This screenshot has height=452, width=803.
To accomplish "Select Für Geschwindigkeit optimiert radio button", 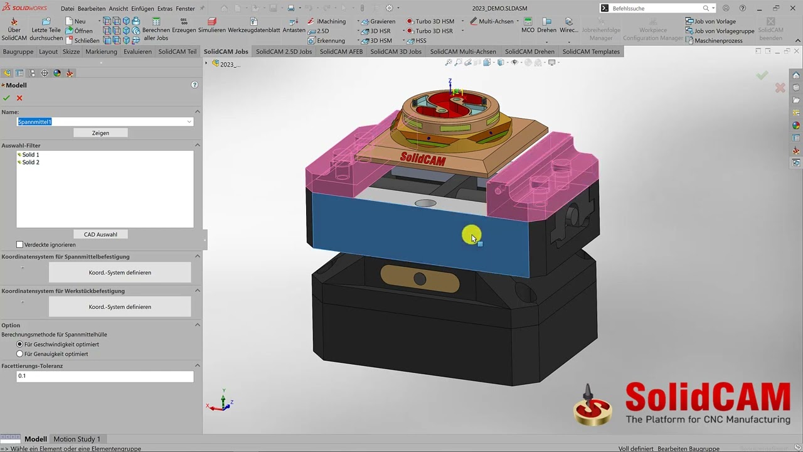I will pos(19,345).
